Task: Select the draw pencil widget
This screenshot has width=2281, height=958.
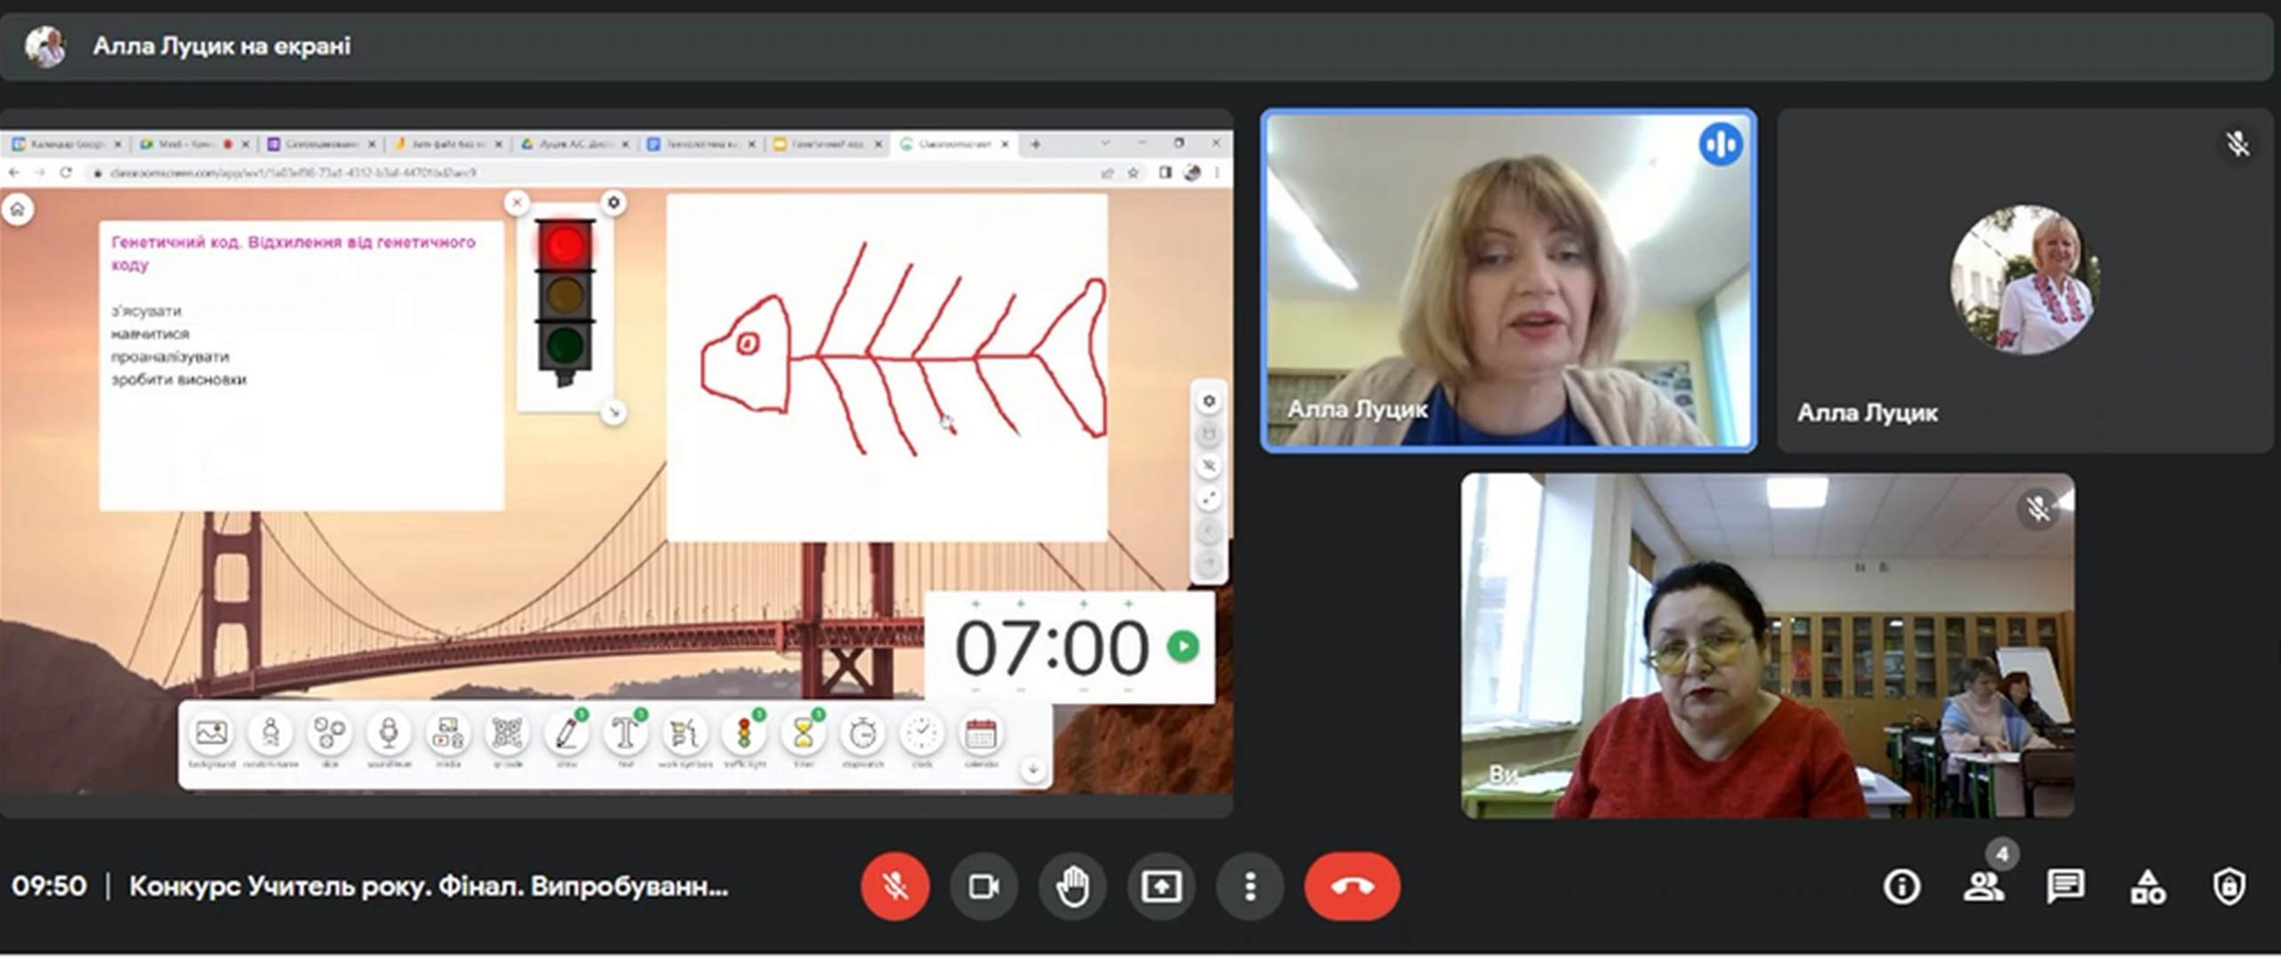Action: click(566, 735)
